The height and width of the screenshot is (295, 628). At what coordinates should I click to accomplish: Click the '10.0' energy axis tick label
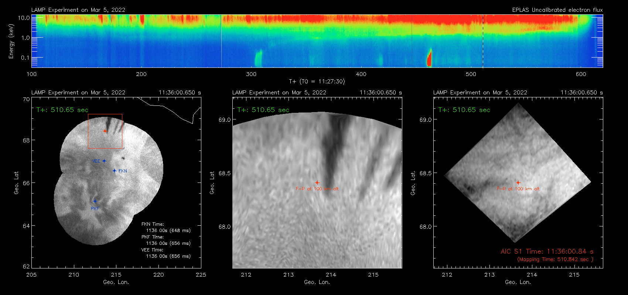(x=24, y=18)
